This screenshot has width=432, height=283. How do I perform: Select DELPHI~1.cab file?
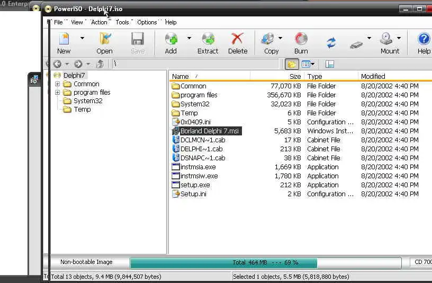[201, 149]
